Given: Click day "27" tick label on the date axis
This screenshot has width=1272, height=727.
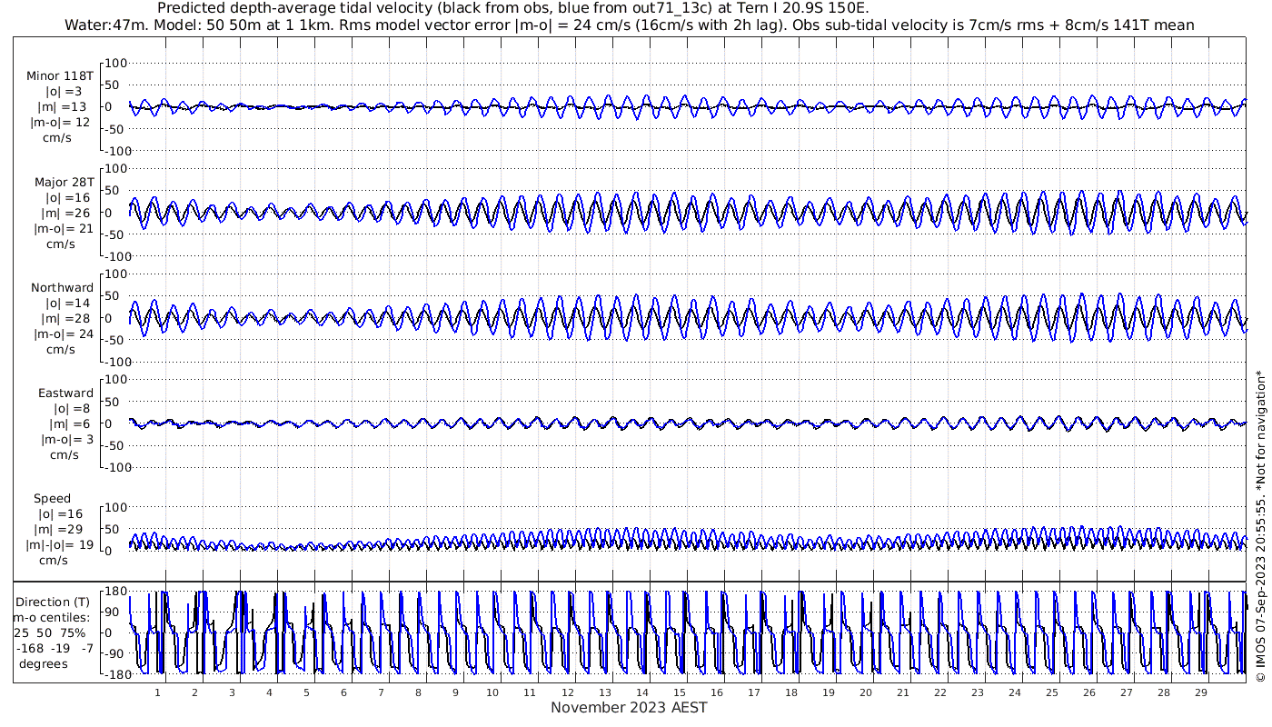Looking at the screenshot, I should pyautogui.click(x=1126, y=692).
